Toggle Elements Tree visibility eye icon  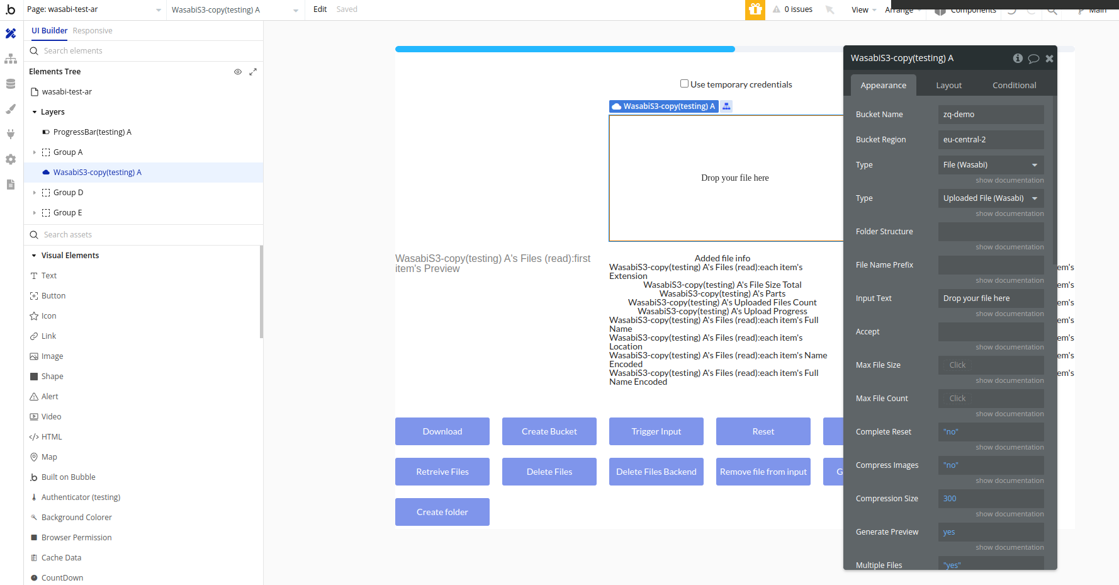pyautogui.click(x=238, y=72)
